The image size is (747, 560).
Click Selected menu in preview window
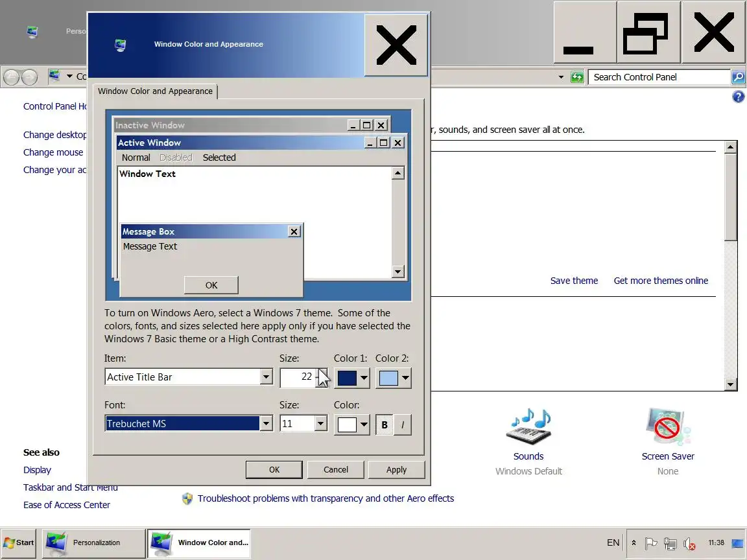219,157
